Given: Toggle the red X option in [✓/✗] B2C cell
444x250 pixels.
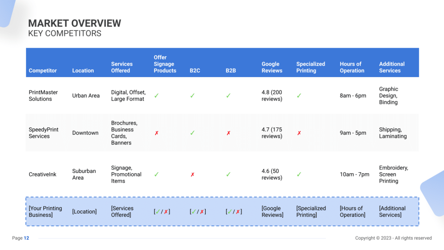Looking at the screenshot, I should pyautogui.click(x=202, y=211).
